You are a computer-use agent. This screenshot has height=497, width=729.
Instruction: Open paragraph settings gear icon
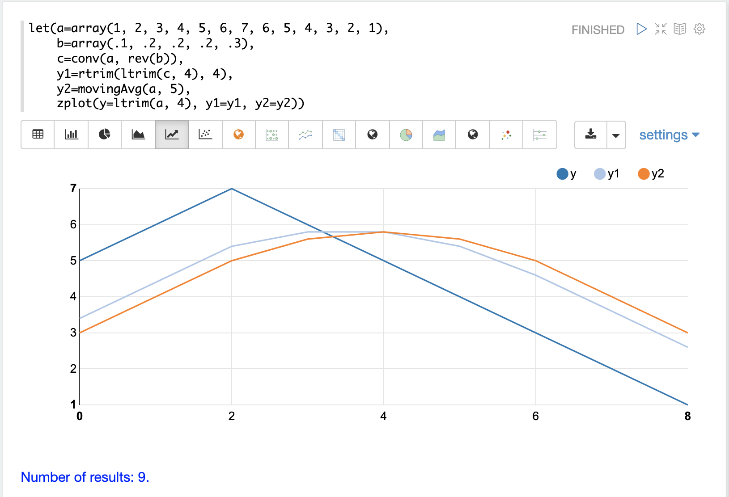[699, 29]
